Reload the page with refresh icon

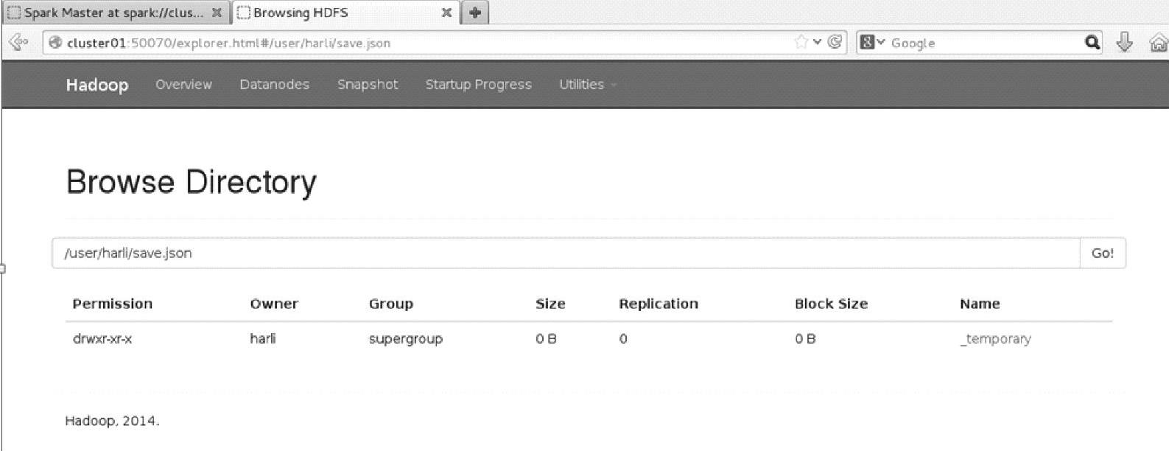835,42
